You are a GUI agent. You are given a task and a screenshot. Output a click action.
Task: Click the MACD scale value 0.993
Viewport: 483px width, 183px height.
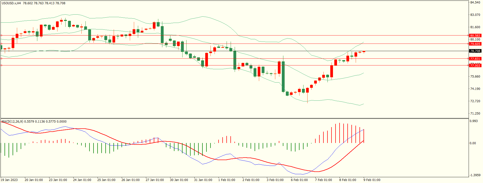[474, 121]
